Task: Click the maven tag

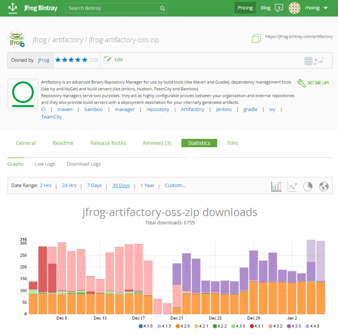Action: 65,109
